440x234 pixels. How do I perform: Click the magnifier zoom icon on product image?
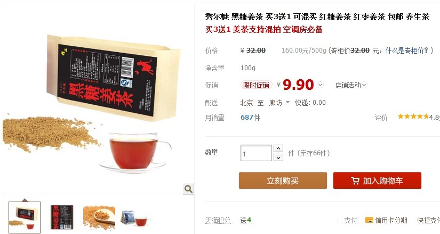pos(188,189)
